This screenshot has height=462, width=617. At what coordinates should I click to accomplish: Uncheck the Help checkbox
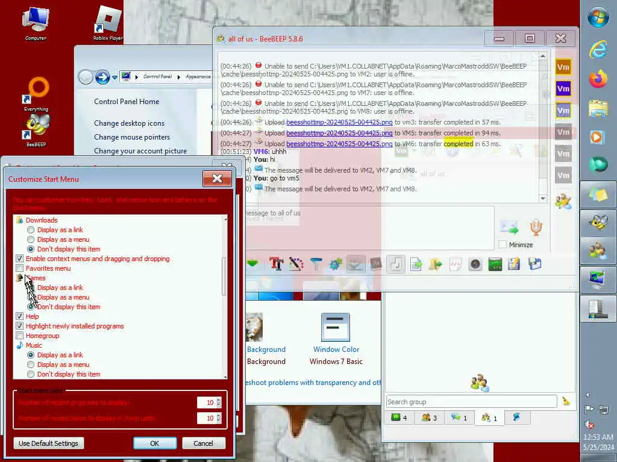tap(20, 316)
